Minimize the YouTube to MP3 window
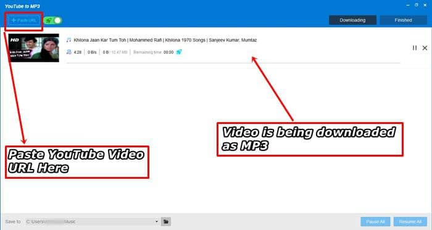This screenshot has height=230, width=432. click(408, 5)
